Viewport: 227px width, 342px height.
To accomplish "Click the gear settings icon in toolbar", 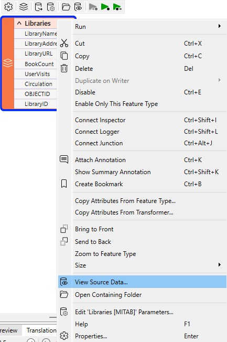I will 8,6.
